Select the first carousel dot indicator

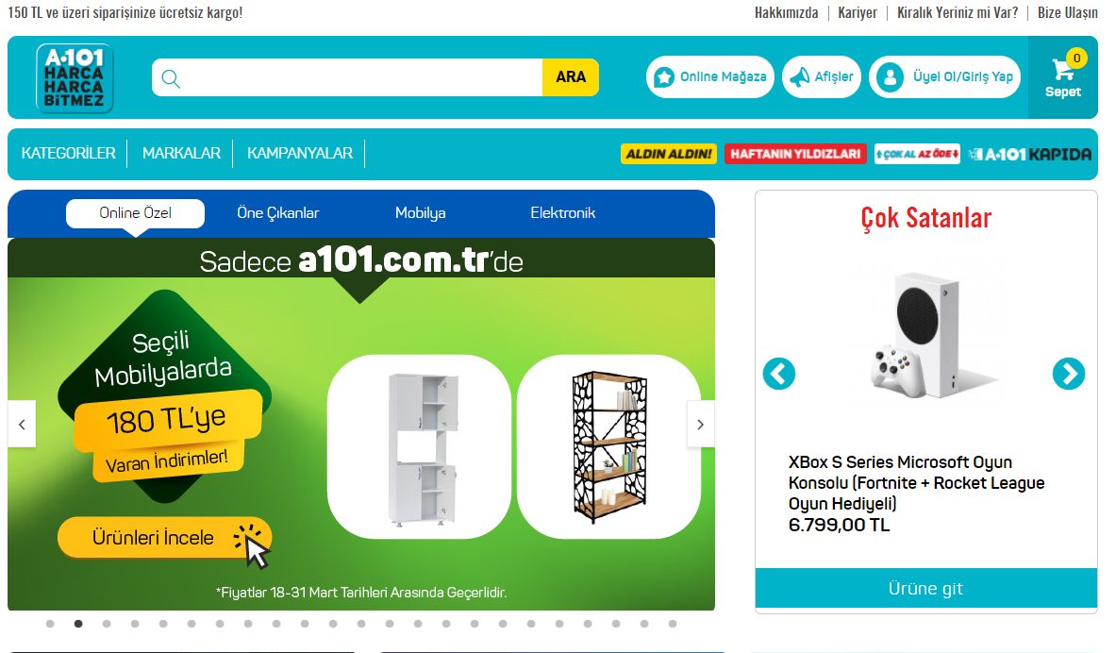click(x=50, y=624)
